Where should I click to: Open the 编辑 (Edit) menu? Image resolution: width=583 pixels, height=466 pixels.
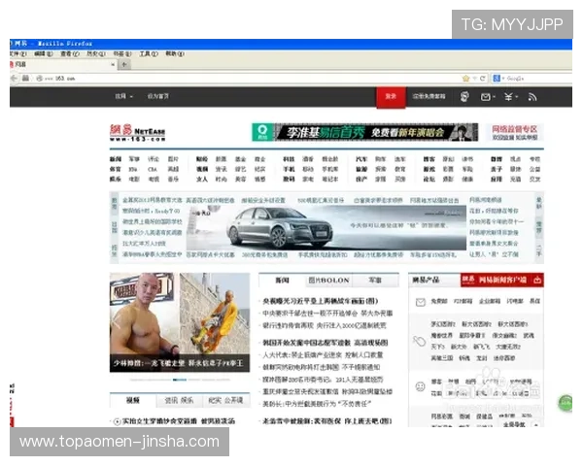point(44,53)
